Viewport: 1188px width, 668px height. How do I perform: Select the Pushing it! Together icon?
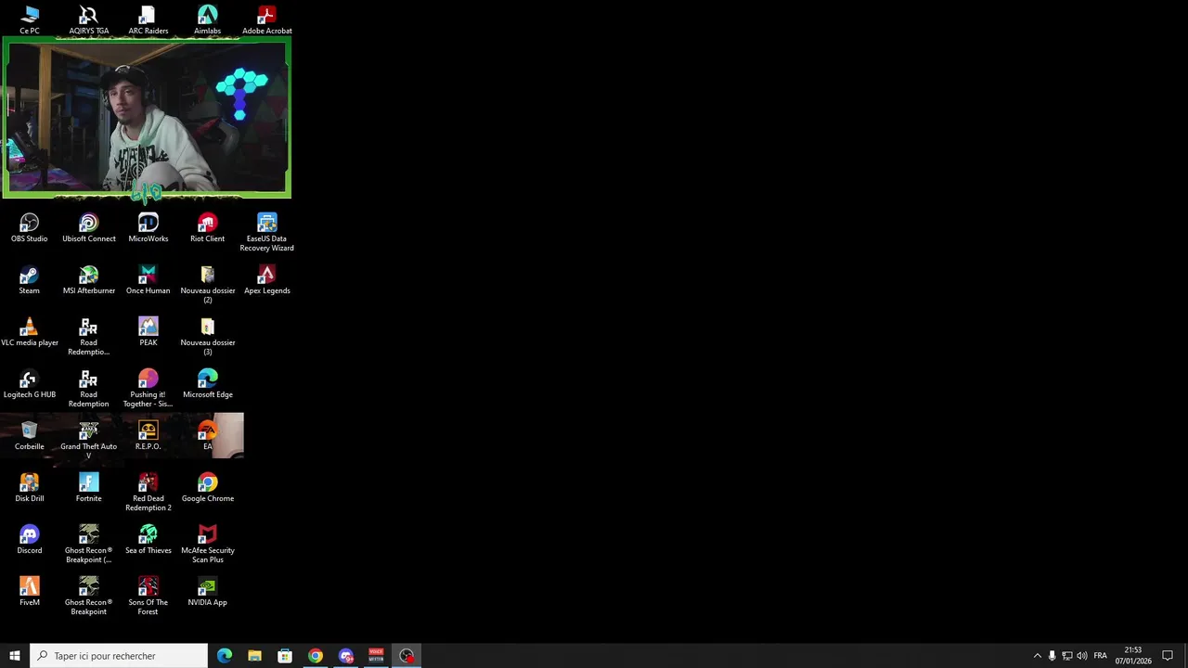148,389
